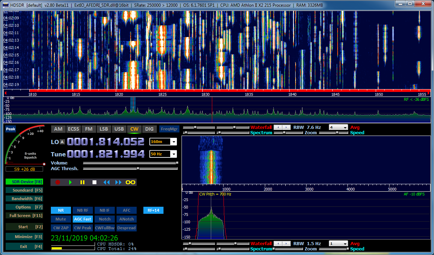This screenshot has height=255, width=434.
Task: Pause playback with the yellow pause icon
Action: click(82, 182)
